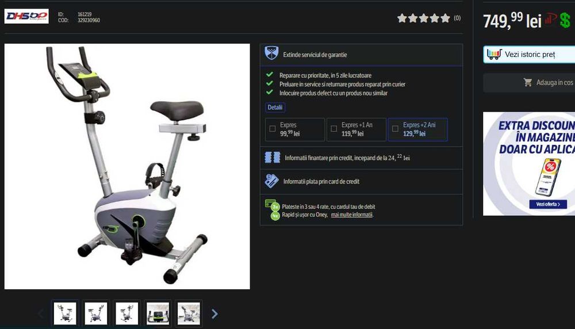Tick the Expres +1 An checkbox
This screenshot has width=575, height=329.
click(x=333, y=129)
